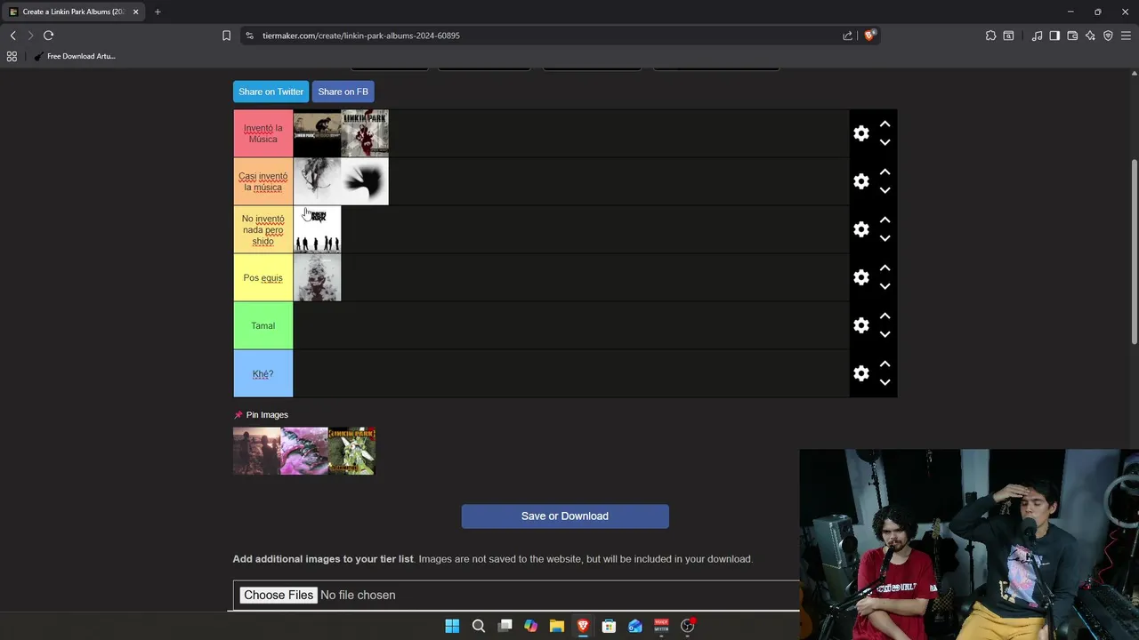Image resolution: width=1139 pixels, height=640 pixels.
Task: Open settings gear for Casi inventó la música tier
Action: 860,181
